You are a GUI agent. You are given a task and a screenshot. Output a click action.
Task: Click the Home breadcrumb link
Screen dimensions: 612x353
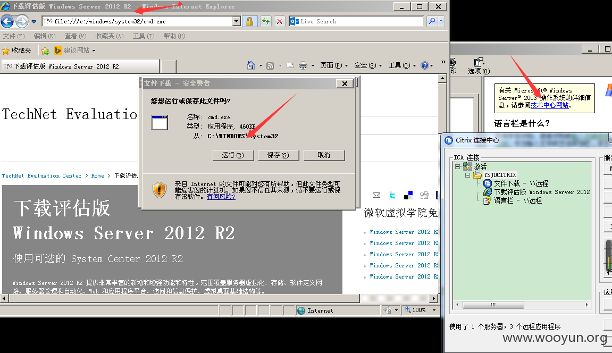point(98,176)
